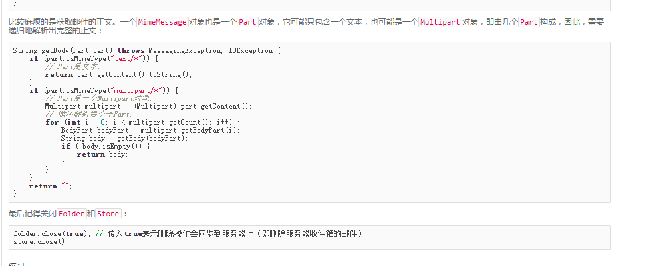Click the Part tag right after MimeMessage
This screenshot has height=266, width=669.
pyautogui.click(x=247, y=22)
